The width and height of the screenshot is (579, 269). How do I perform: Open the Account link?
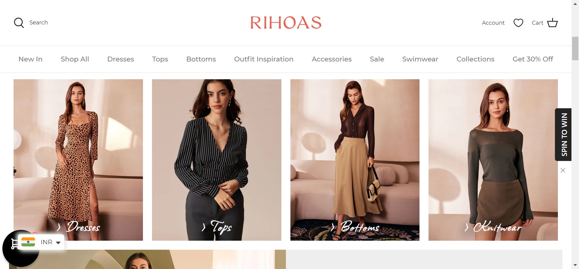[x=493, y=23]
